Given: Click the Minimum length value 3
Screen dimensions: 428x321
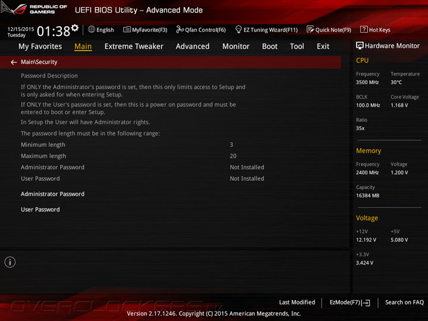Looking at the screenshot, I should pyautogui.click(x=231, y=144).
